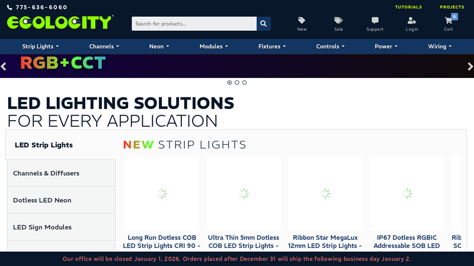Open the shopping Cart icon
474x266 pixels.
point(449,21)
